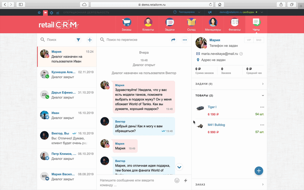Click sender name Виктор in Добрый день message
This screenshot has height=190, width=304.
(120, 122)
